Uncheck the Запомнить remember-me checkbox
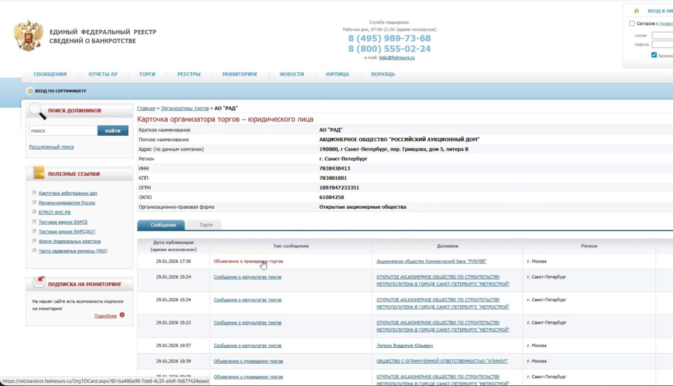 654,55
